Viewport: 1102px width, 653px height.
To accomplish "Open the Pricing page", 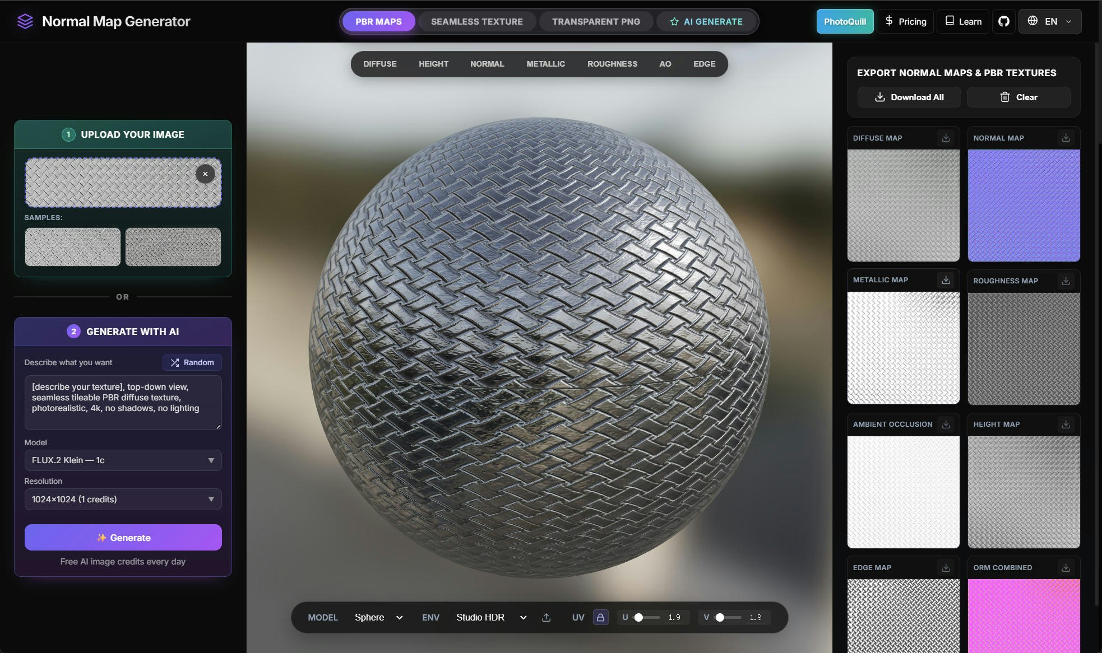I will [905, 21].
